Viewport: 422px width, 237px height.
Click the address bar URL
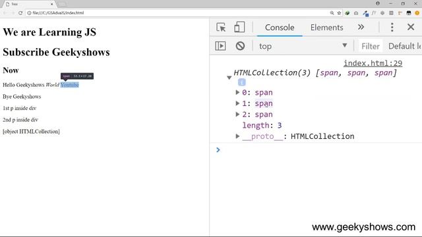click(x=58, y=13)
